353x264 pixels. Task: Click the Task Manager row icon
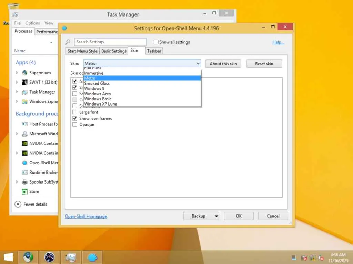tap(24, 92)
